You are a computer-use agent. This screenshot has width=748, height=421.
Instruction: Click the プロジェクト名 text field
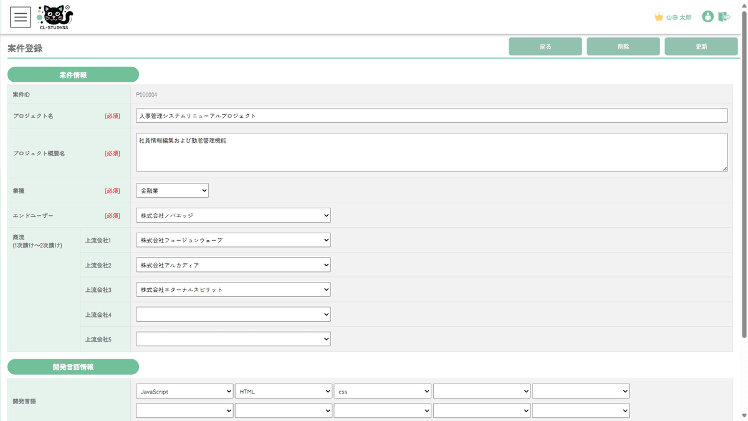click(431, 116)
